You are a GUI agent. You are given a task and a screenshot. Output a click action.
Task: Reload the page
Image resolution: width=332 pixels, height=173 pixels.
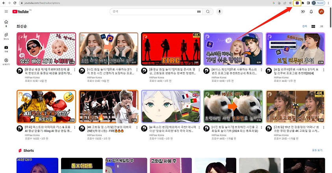click(15, 3)
